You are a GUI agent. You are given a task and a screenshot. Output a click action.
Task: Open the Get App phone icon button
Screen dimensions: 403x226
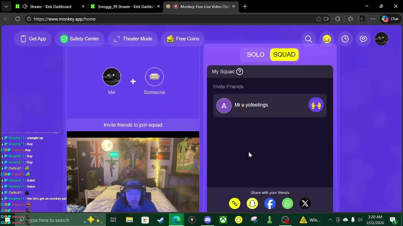point(33,39)
